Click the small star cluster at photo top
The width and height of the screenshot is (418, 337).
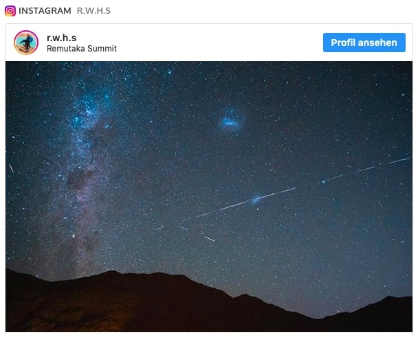tap(169, 72)
